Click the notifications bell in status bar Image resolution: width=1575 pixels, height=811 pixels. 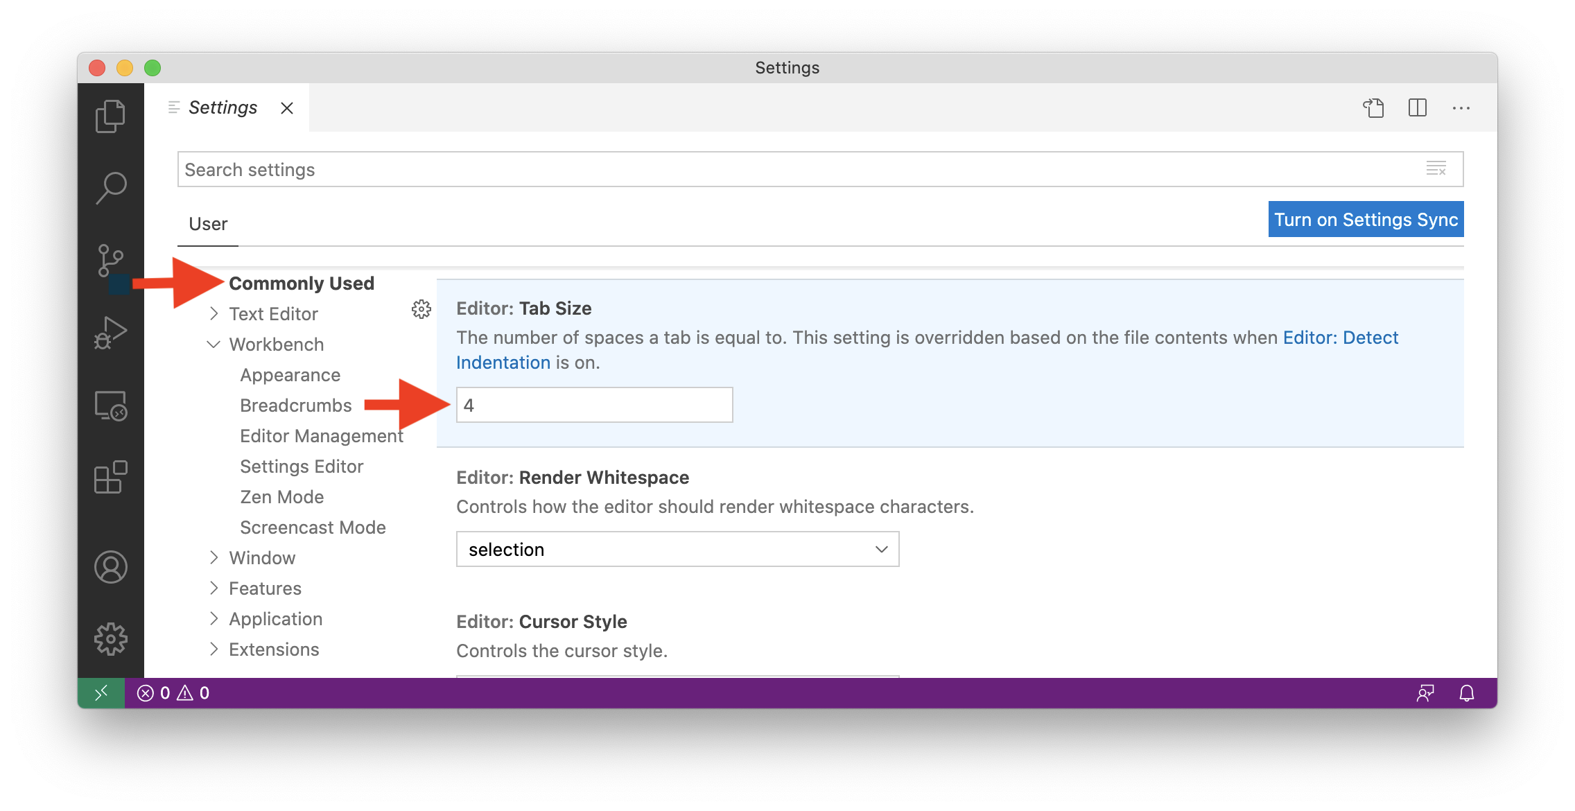click(1466, 693)
